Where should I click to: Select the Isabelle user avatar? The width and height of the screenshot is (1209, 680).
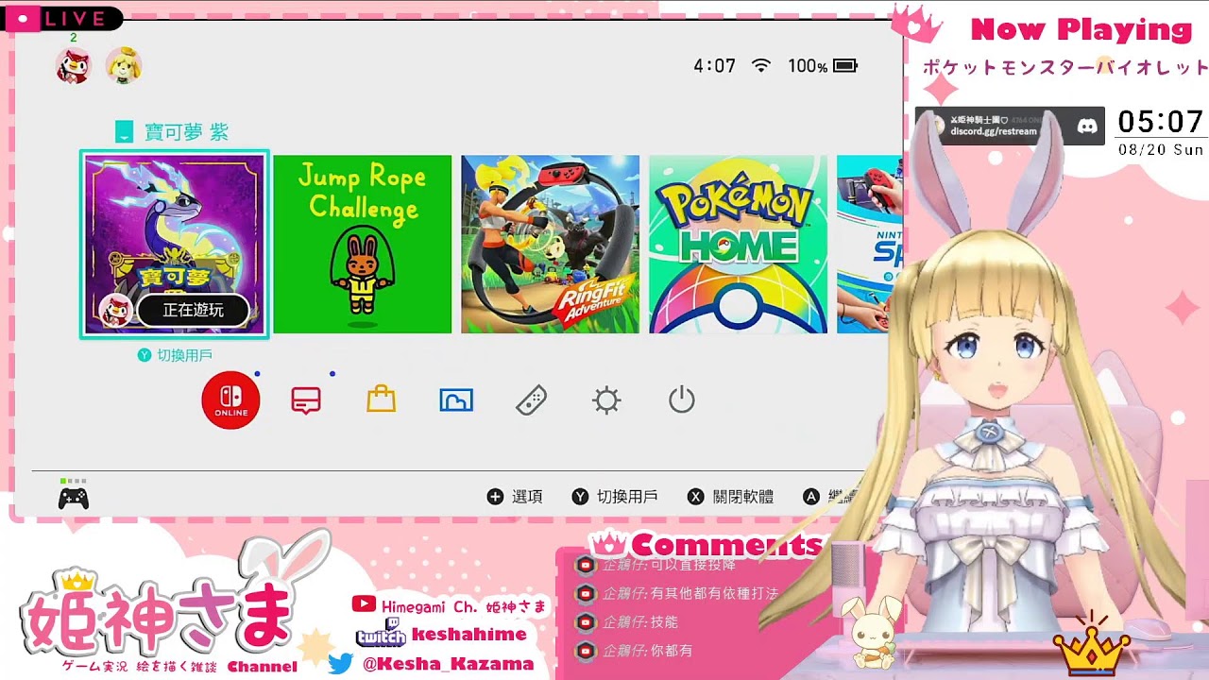(x=124, y=65)
